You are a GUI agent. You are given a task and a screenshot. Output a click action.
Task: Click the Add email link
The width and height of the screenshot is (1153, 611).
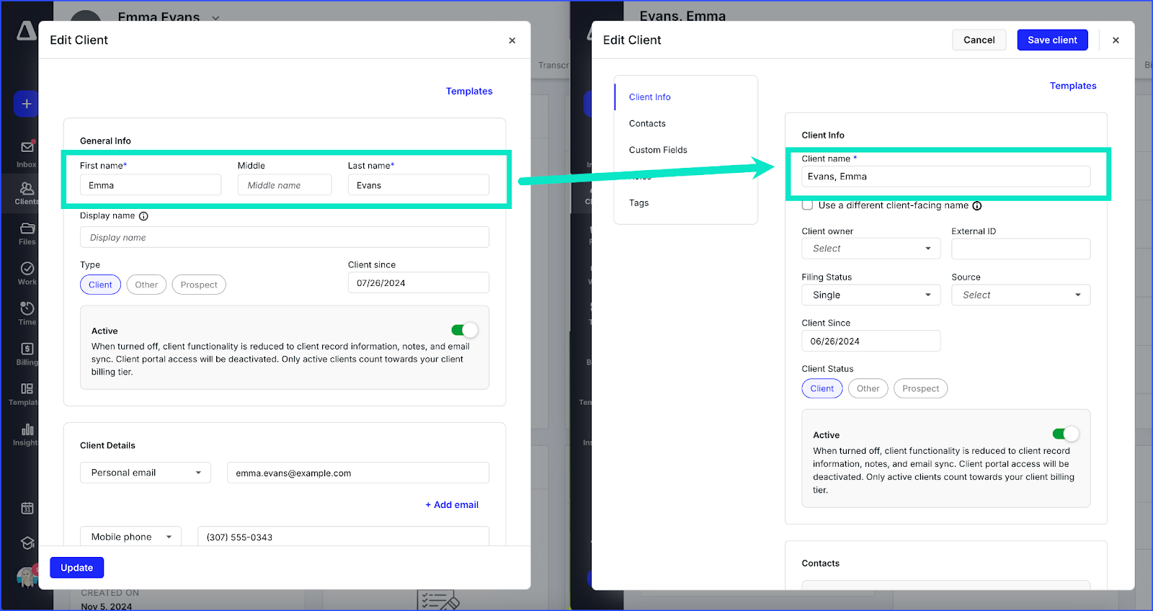pos(452,505)
